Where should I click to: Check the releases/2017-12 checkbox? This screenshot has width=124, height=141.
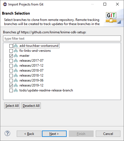point(11,66)
